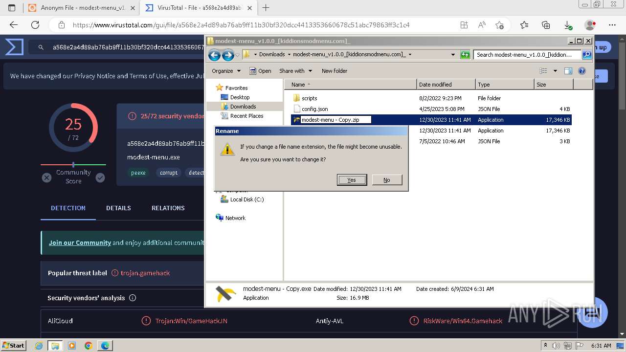This screenshot has height=352, width=626.
Task: Select Favorites in navigation pane
Action: tap(236, 88)
